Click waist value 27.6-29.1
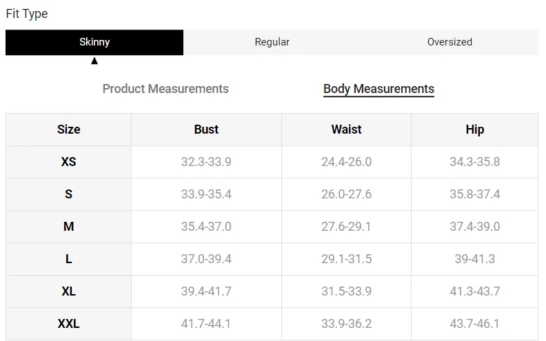 pos(346,227)
